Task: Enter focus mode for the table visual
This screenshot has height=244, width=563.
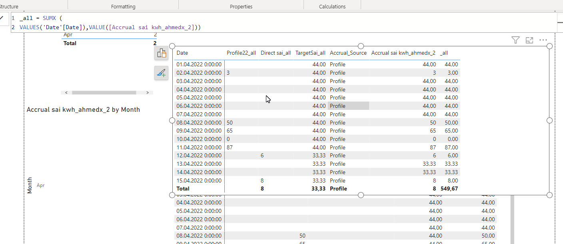Action: coord(529,40)
